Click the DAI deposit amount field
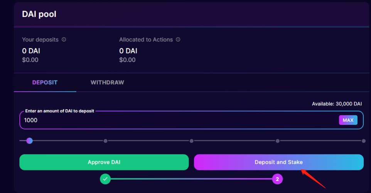This screenshot has width=371, height=193. (x=177, y=120)
